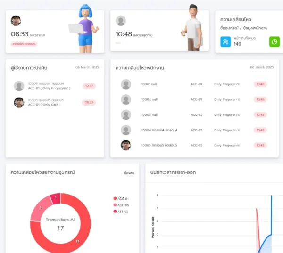This screenshot has height=253, width=283.
Task: Click the blue employees icon beside 149
Action: 225,41
